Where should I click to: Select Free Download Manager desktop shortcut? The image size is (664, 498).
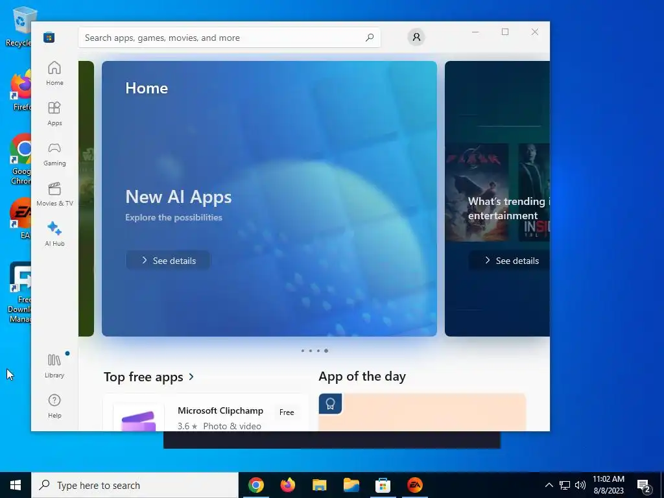(x=19, y=292)
